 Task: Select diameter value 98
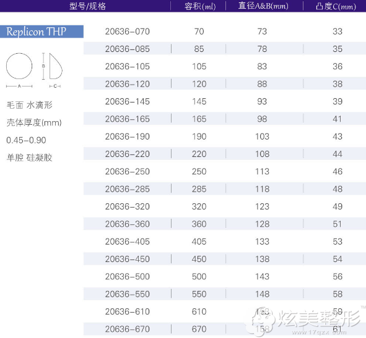pos(262,119)
